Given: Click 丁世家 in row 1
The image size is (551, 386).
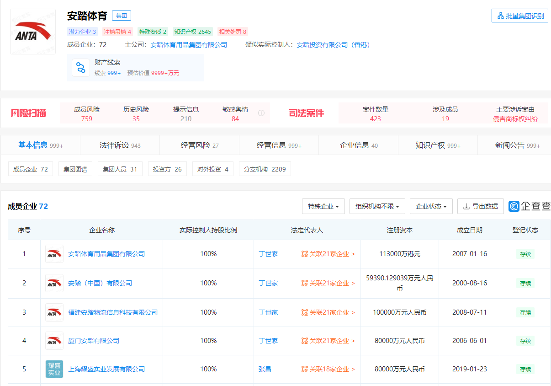Looking at the screenshot, I should tap(268, 254).
